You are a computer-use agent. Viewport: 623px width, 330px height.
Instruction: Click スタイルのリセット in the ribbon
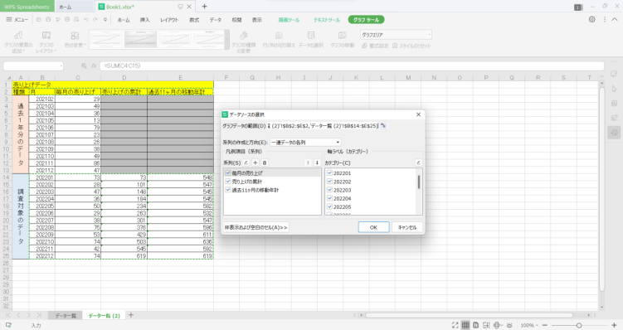411,46
